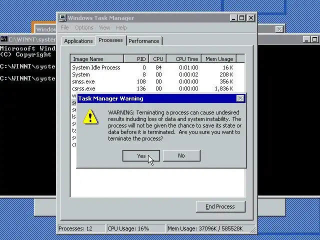
Task: Select the csrss.exe process
Action: click(x=157, y=88)
